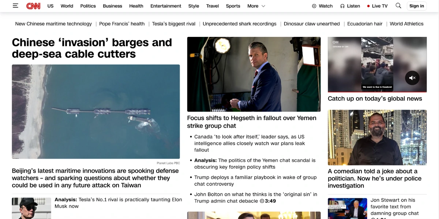
Task: Open the Politics section
Action: tap(88, 6)
